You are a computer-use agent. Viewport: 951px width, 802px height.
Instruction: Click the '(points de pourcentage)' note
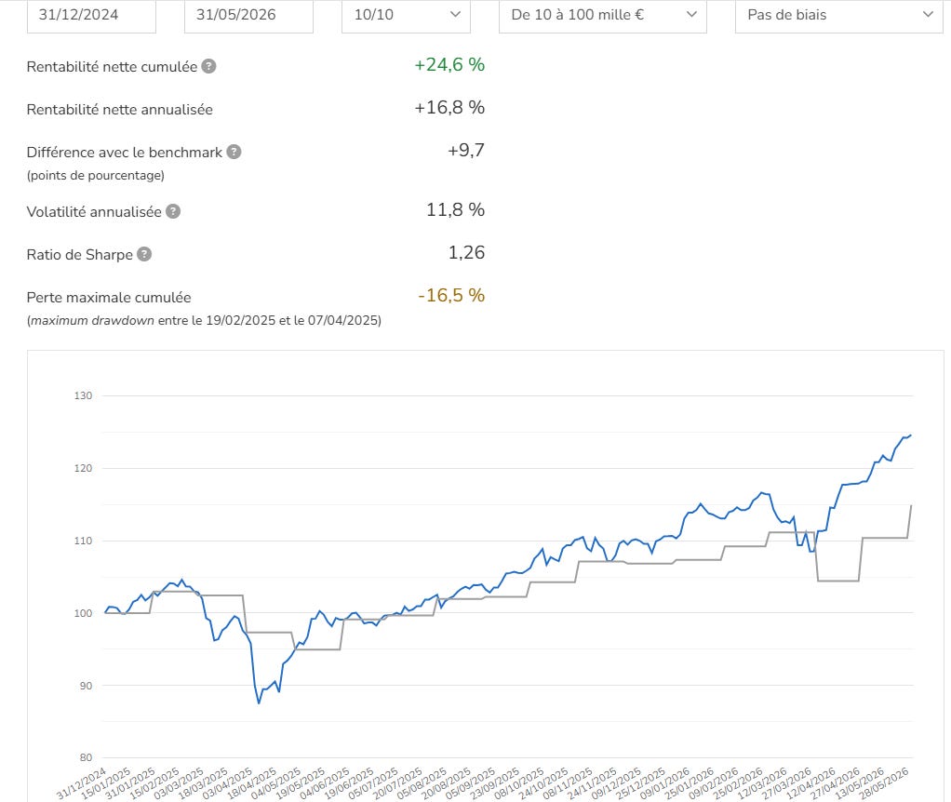[96, 175]
